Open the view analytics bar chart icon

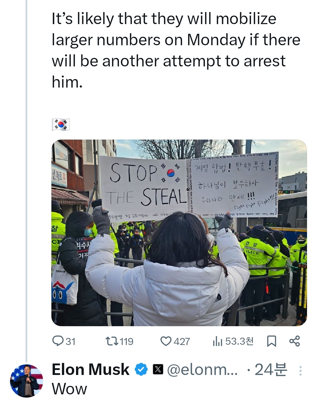coord(217,341)
